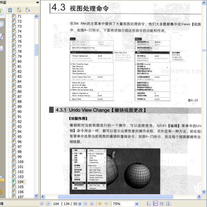The height and width of the screenshot is (207, 207).
Task: Select bookmark 74
Action: [x=19, y=31]
